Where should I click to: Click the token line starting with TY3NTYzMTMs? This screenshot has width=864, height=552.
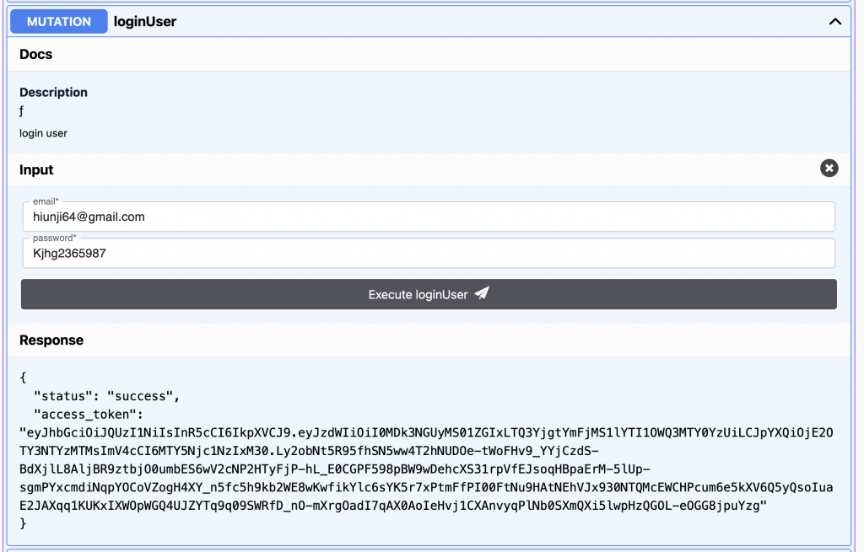309,451
